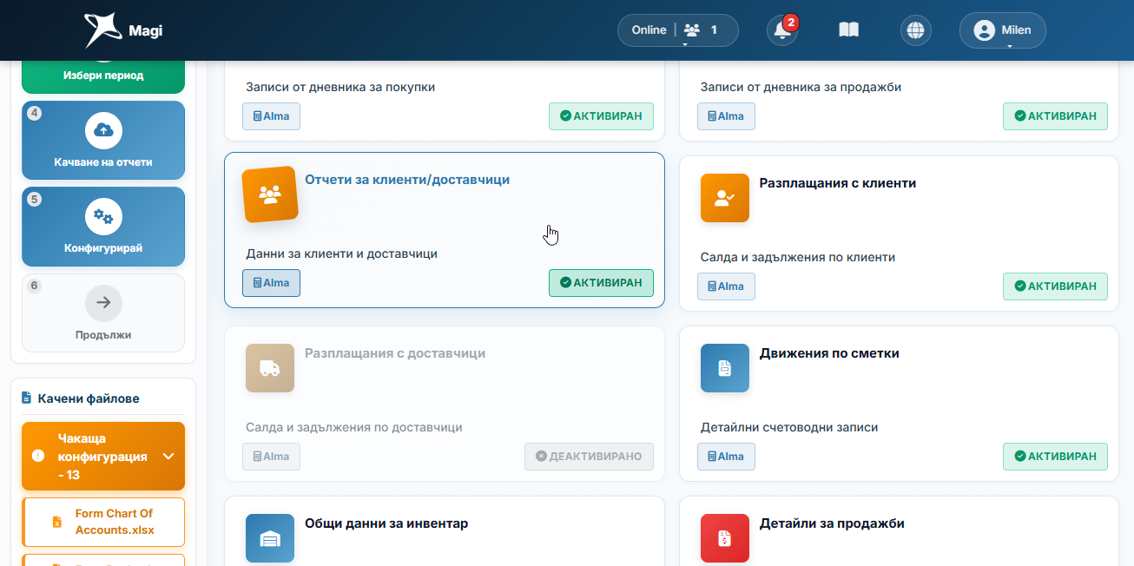Click the Magi logo

click(123, 30)
